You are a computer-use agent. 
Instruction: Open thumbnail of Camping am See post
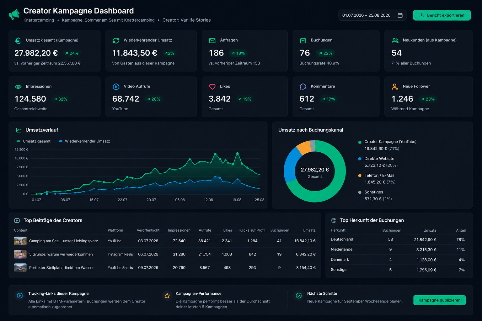20,241
